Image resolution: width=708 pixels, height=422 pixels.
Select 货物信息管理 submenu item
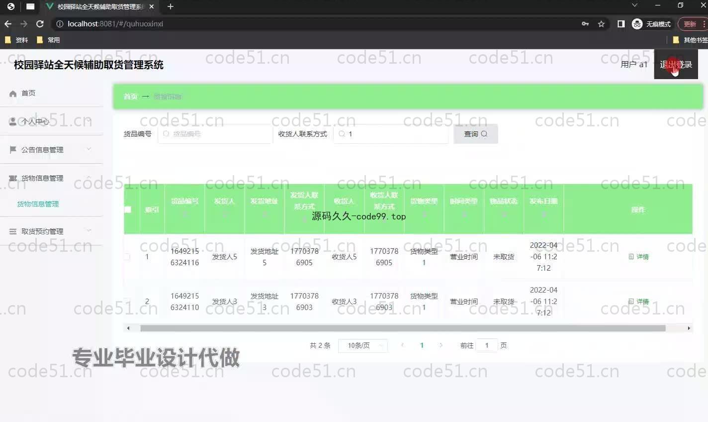coord(38,204)
